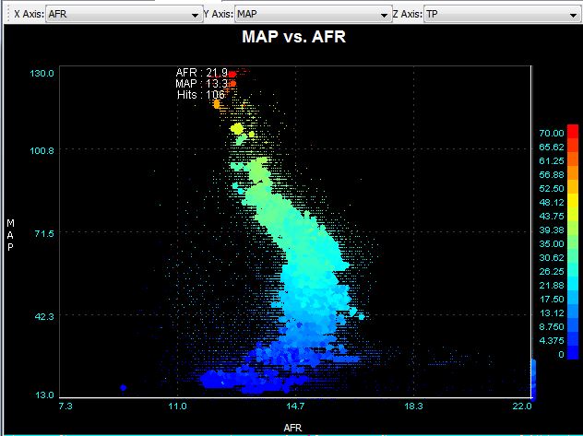Click the 71.5 MAP axis label
Image resolution: width=583 pixels, height=436 pixels.
(44, 233)
